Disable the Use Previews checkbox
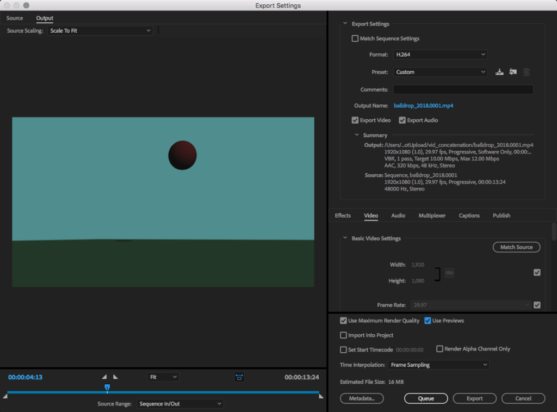557x412 pixels. pos(428,321)
